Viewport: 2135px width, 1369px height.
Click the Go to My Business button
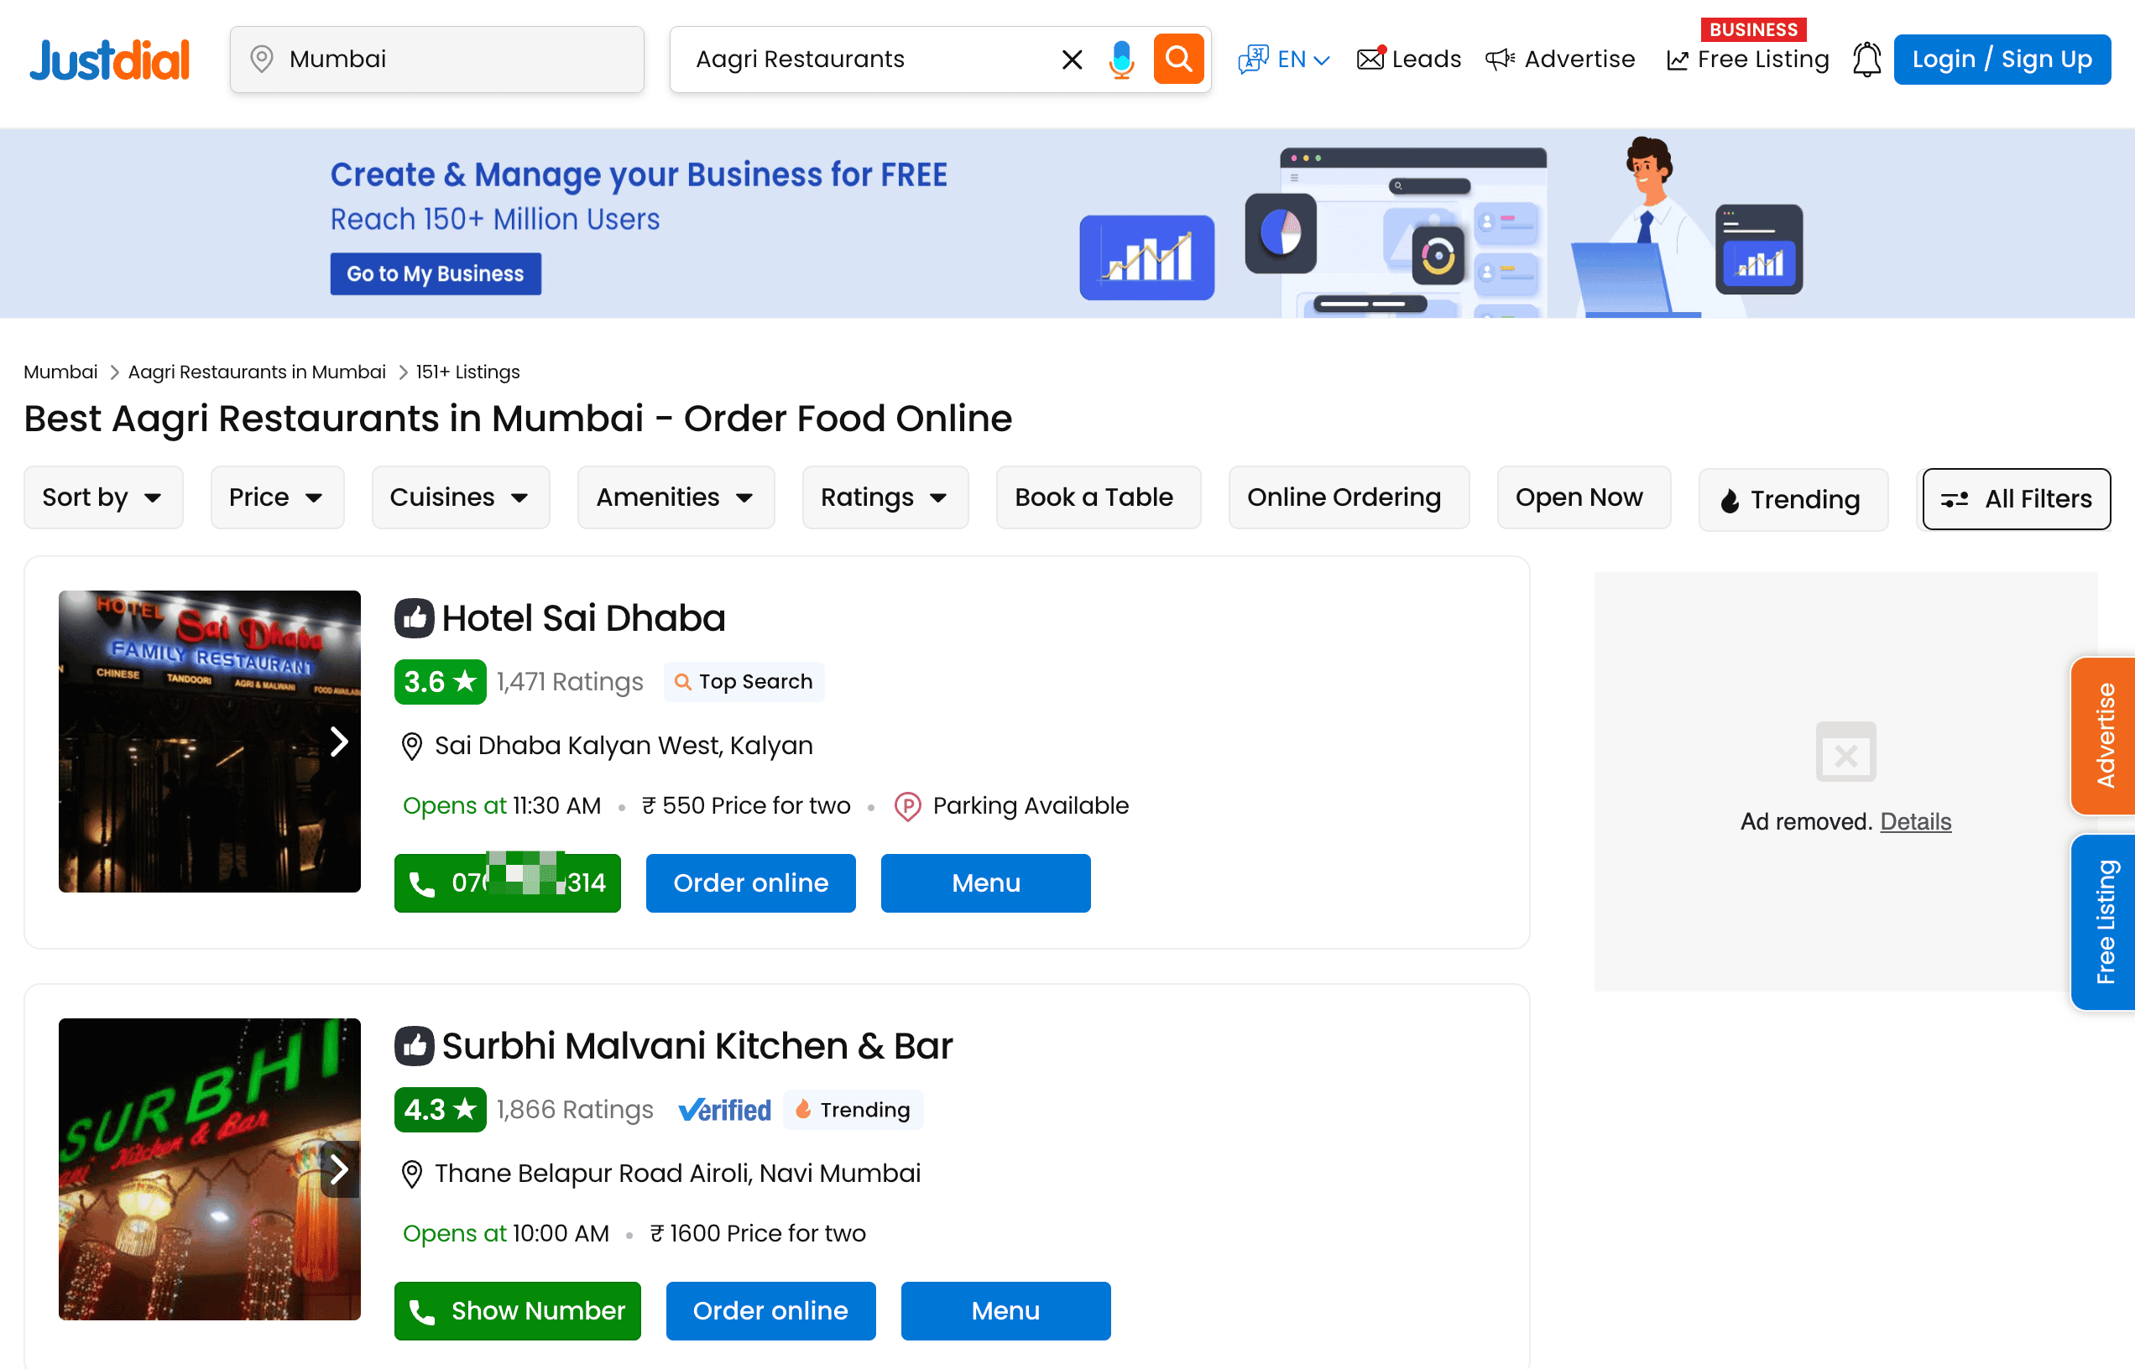coord(435,273)
